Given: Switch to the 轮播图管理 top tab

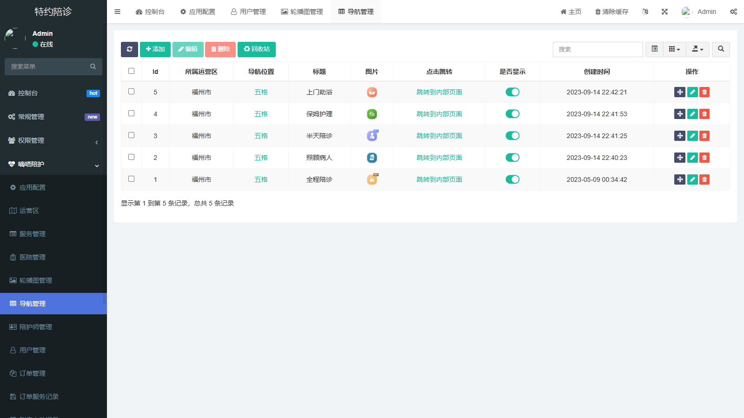Looking at the screenshot, I should 302,12.
